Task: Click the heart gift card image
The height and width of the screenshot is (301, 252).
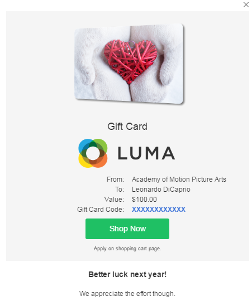Action: coord(129,64)
